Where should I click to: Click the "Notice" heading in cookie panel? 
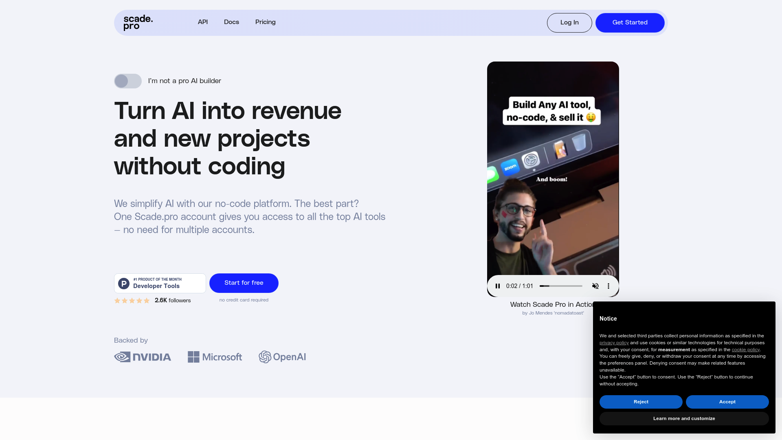(608, 319)
